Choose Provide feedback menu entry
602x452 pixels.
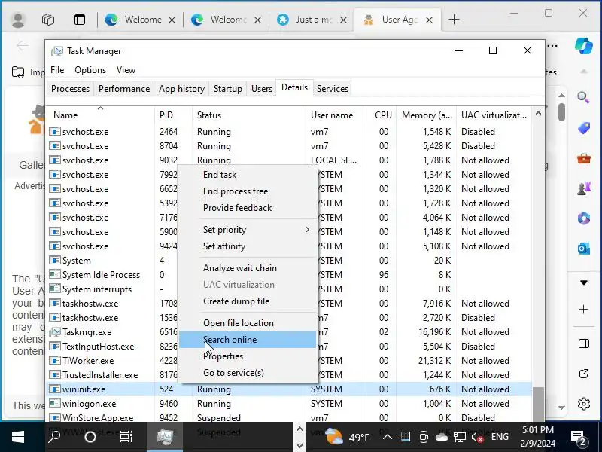[248, 208]
